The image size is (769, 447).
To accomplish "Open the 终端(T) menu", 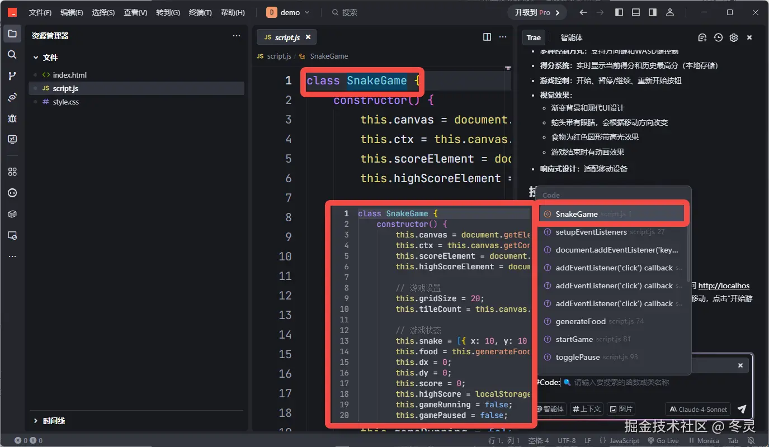I will pos(200,12).
